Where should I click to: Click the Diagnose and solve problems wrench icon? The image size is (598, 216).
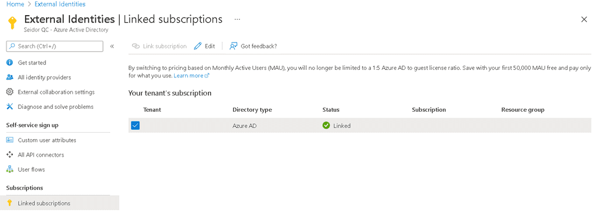pyautogui.click(x=10, y=107)
